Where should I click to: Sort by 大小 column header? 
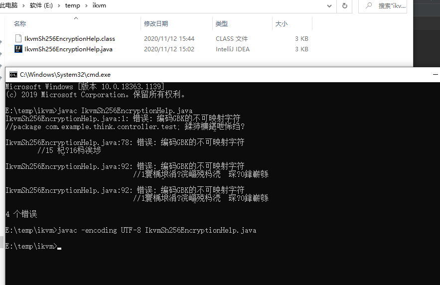coord(282,24)
